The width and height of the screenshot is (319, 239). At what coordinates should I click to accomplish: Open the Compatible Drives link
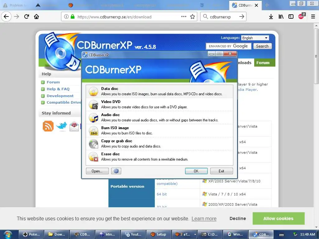[64, 102]
